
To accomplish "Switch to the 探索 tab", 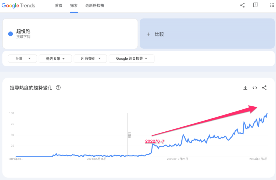I will point(74,5).
